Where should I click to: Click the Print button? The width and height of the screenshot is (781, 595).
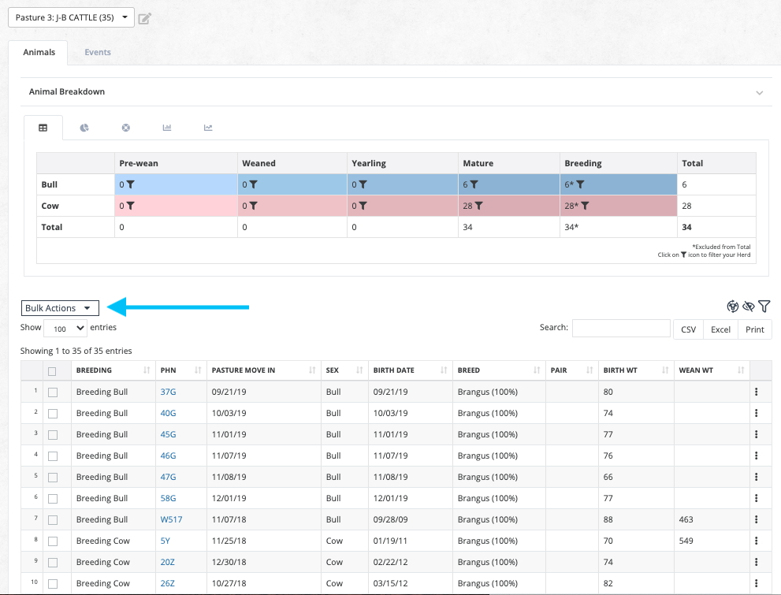[755, 329]
